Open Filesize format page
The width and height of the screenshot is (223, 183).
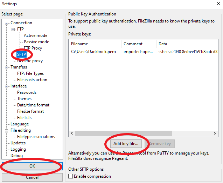click(x=30, y=111)
